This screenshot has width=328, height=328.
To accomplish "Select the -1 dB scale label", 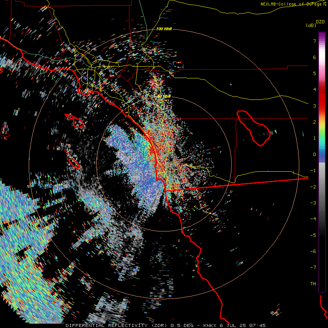I will click(313, 171).
